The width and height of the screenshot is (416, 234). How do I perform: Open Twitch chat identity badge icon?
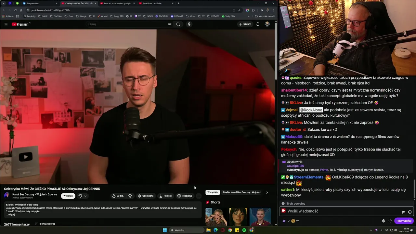point(283,211)
